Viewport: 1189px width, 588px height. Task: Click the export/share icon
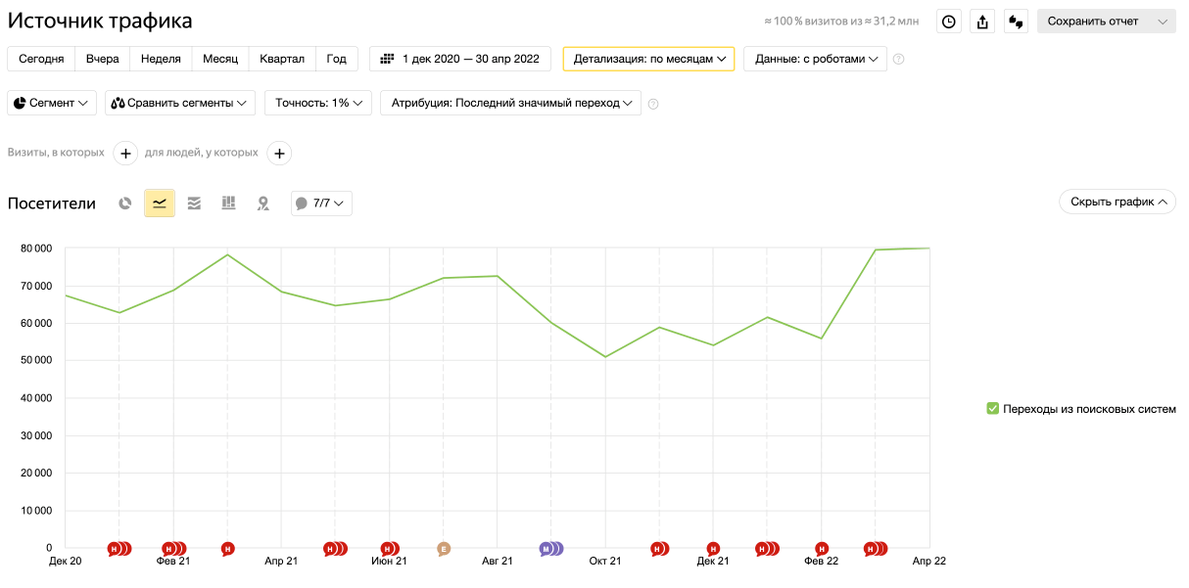tap(982, 22)
